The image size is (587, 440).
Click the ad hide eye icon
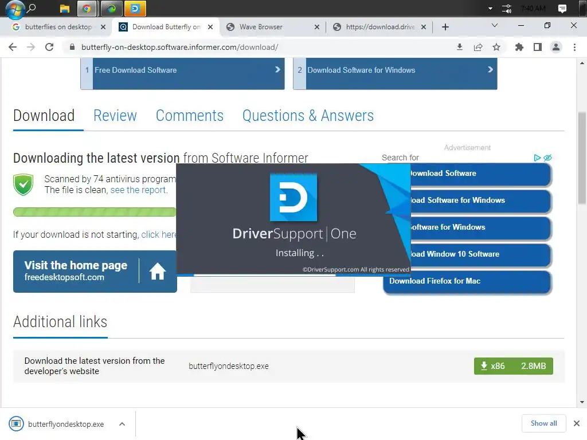[x=547, y=158]
